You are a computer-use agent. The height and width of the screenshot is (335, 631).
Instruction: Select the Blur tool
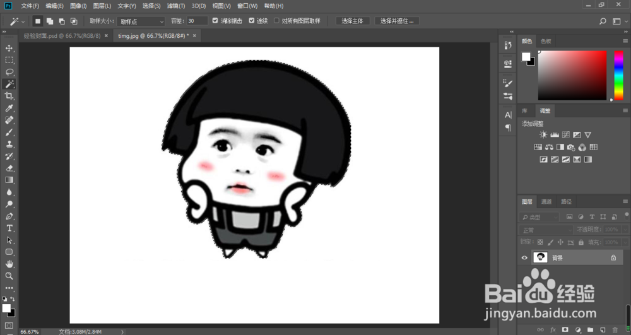tap(9, 192)
